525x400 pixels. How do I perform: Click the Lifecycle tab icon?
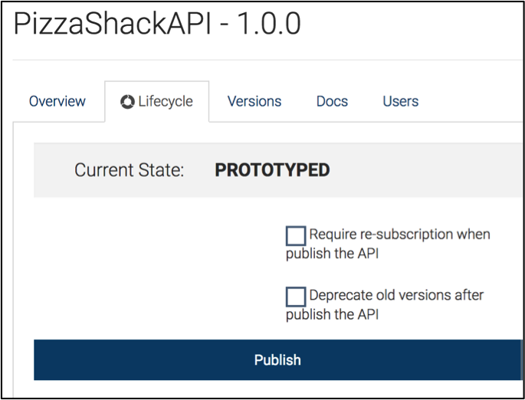click(128, 101)
